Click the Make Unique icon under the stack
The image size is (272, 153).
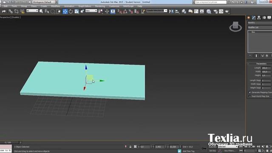[x=263, y=56]
